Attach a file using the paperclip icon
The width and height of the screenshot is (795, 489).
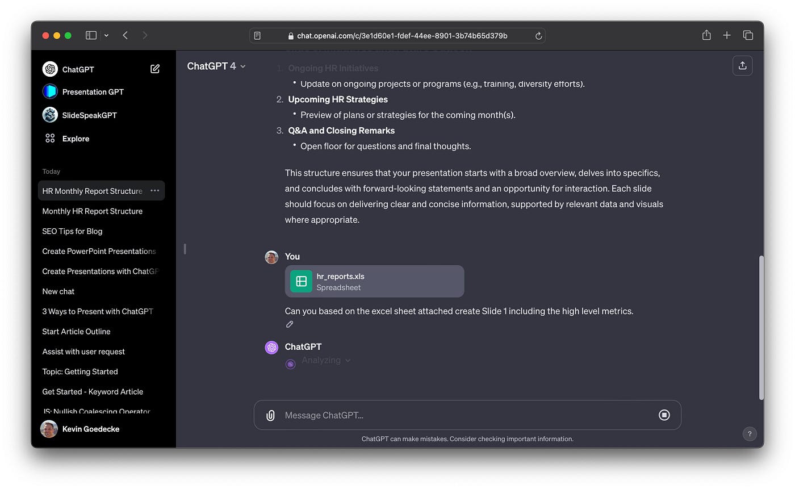pyautogui.click(x=270, y=415)
